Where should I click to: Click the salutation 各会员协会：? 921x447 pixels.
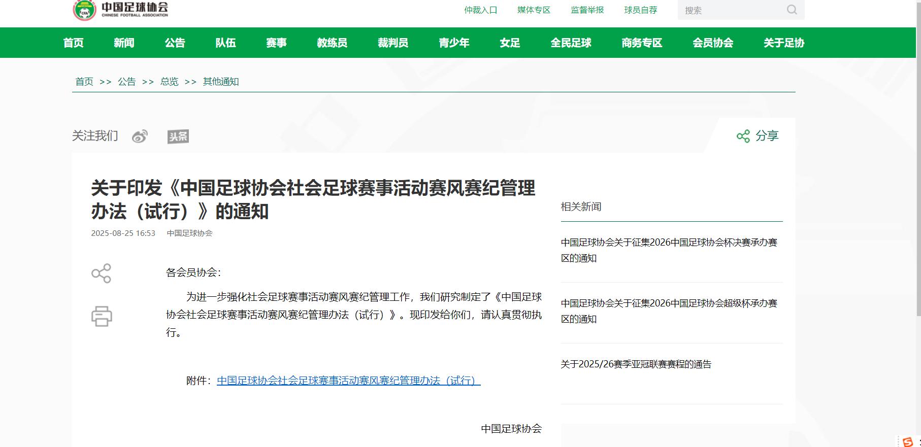(193, 272)
